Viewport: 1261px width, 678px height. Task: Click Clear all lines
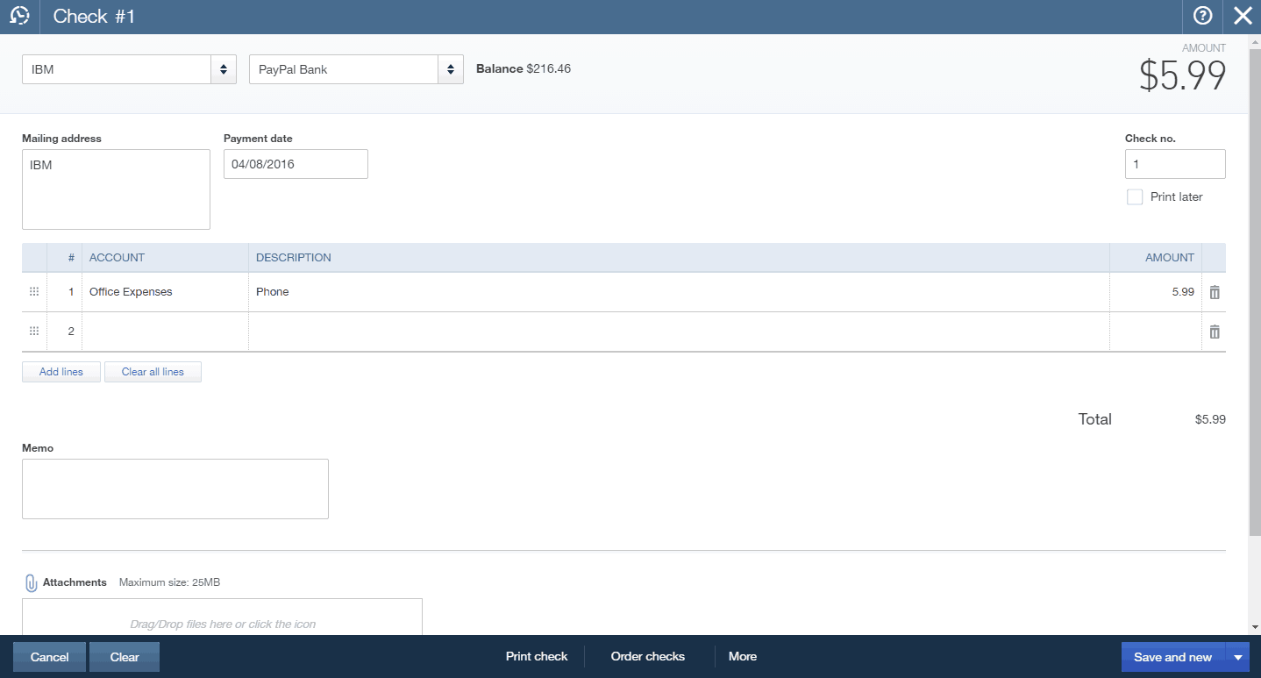tap(153, 371)
